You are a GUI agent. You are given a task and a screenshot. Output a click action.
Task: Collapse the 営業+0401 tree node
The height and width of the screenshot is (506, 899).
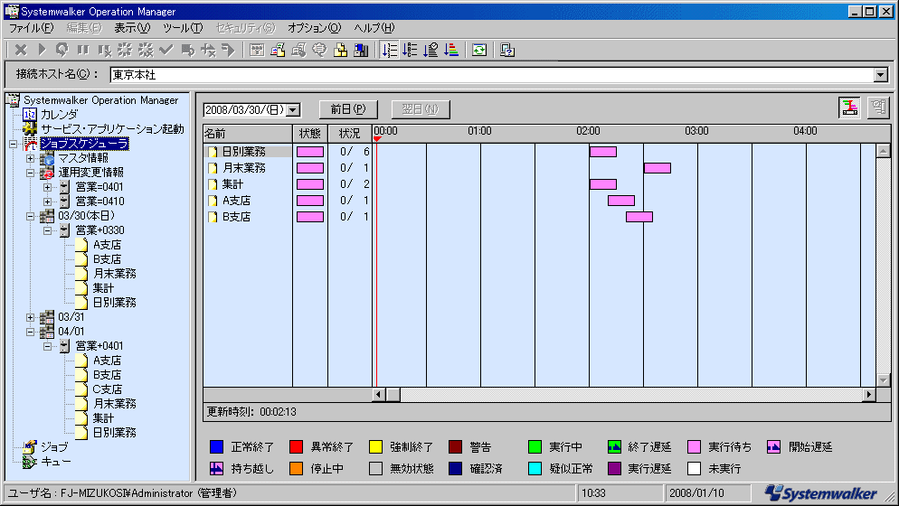[x=48, y=346]
